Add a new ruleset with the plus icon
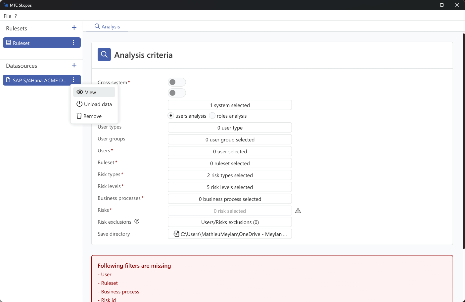The width and height of the screenshot is (465, 302). click(x=74, y=28)
